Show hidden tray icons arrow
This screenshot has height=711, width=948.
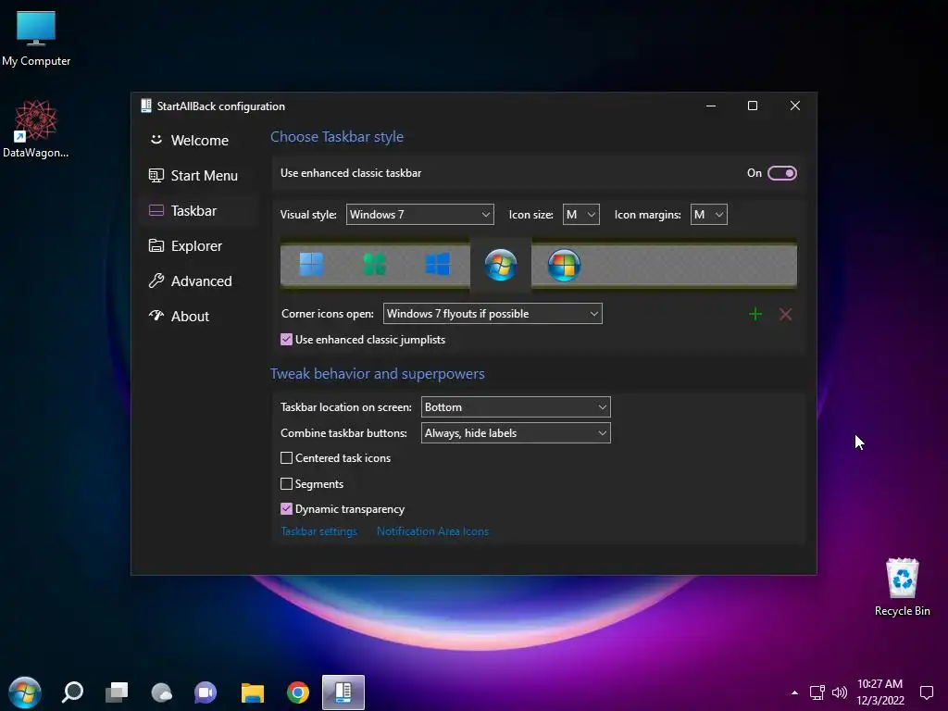[x=794, y=692]
